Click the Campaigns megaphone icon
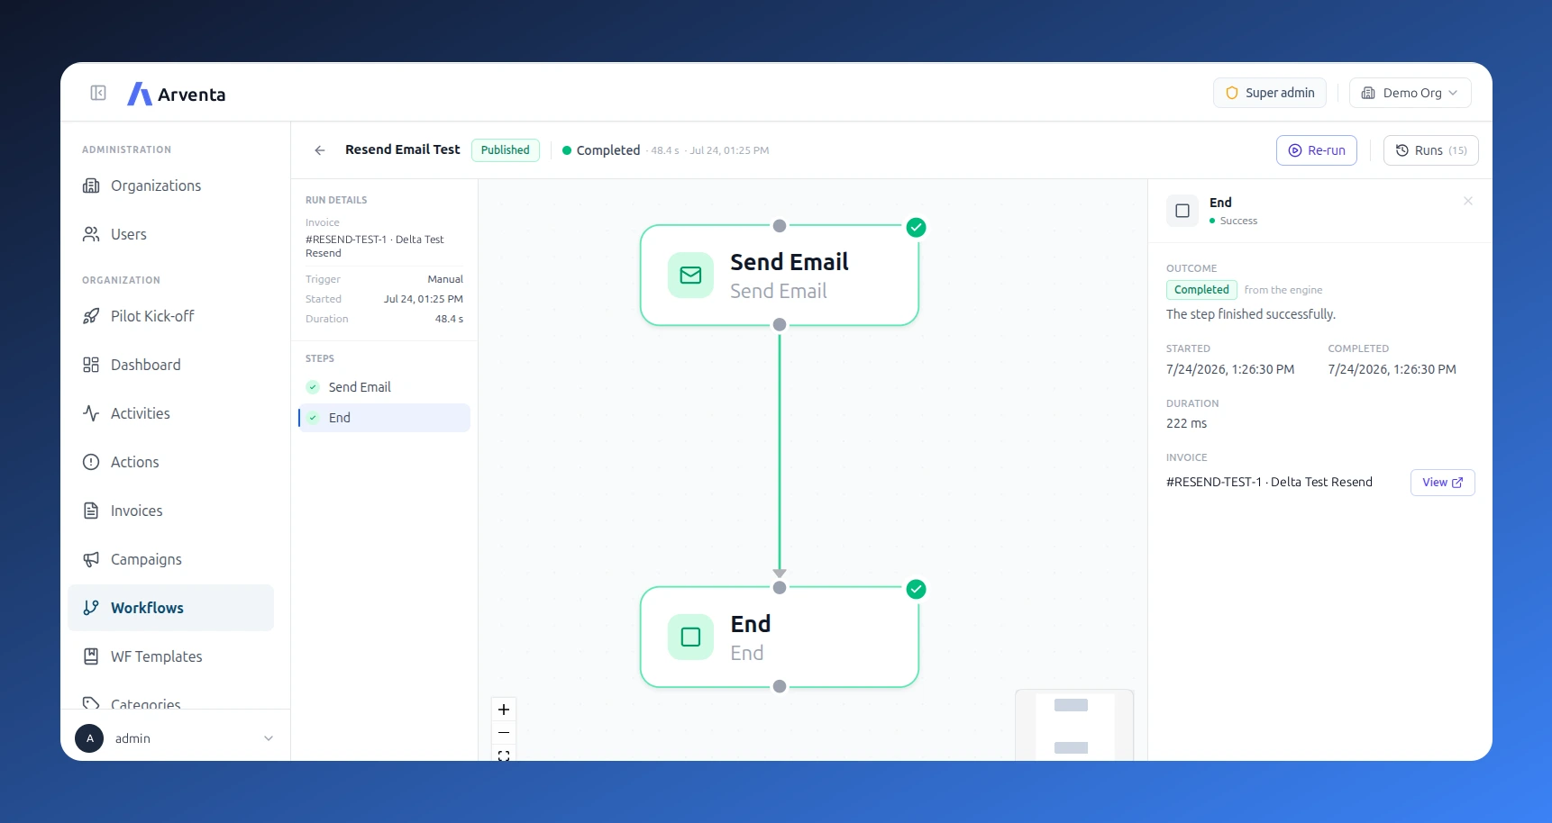The width and height of the screenshot is (1552, 823). click(x=91, y=559)
